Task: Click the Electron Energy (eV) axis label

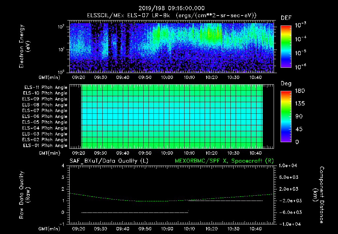Action: [x=24, y=46]
